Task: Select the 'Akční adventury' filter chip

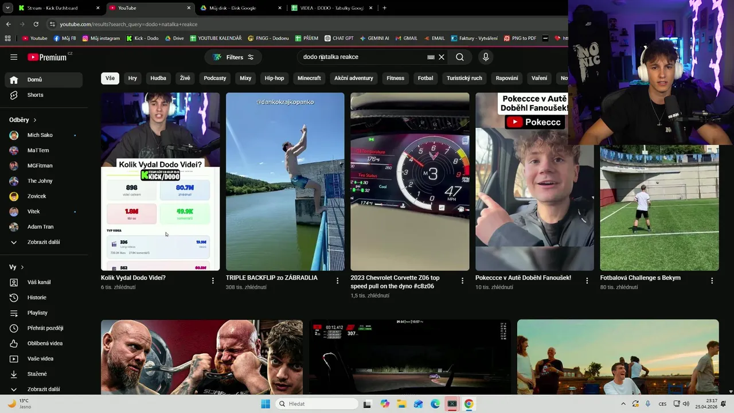Action: 354,78
